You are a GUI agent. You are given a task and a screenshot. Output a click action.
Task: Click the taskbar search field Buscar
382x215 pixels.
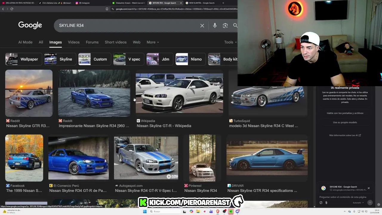(164, 211)
